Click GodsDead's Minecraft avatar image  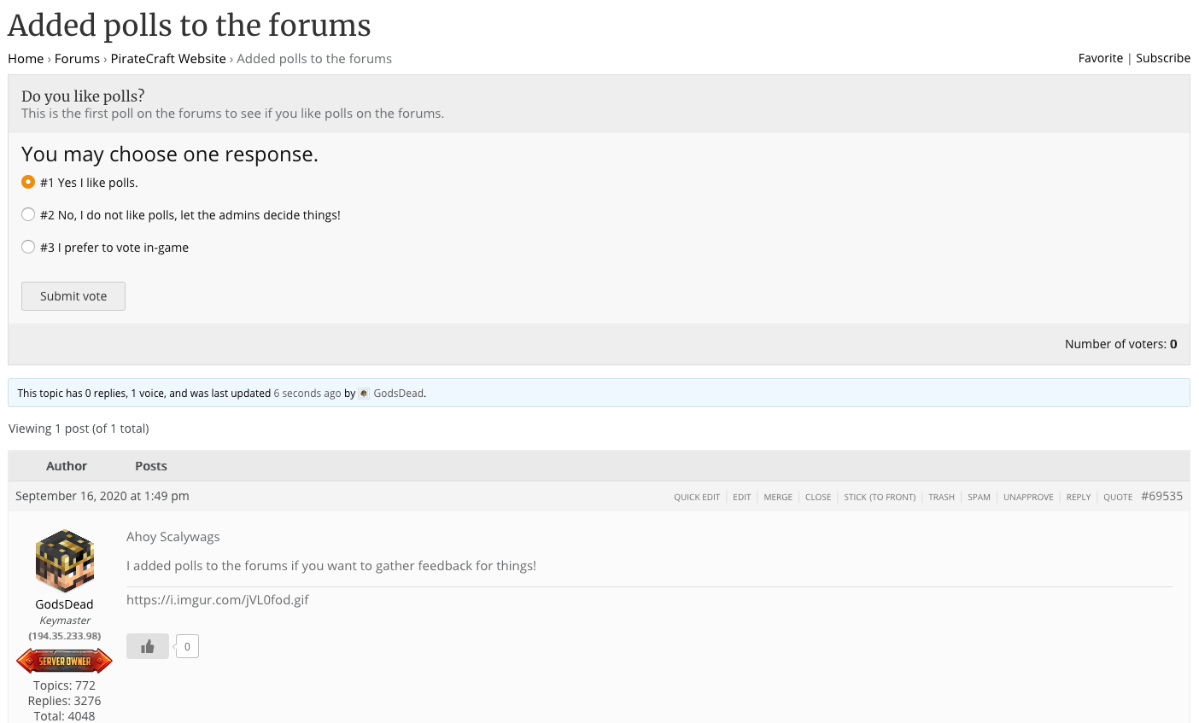pyautogui.click(x=65, y=561)
